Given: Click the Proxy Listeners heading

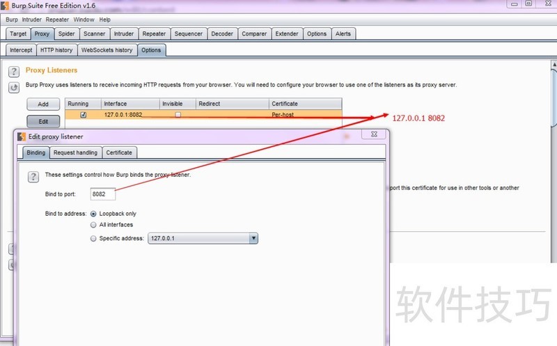Looking at the screenshot, I should (x=52, y=70).
